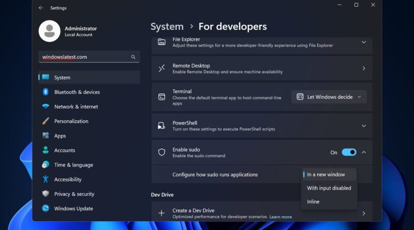The image size is (414, 230).
Task: Select 'In a new window' sudo option
Action: point(329,174)
